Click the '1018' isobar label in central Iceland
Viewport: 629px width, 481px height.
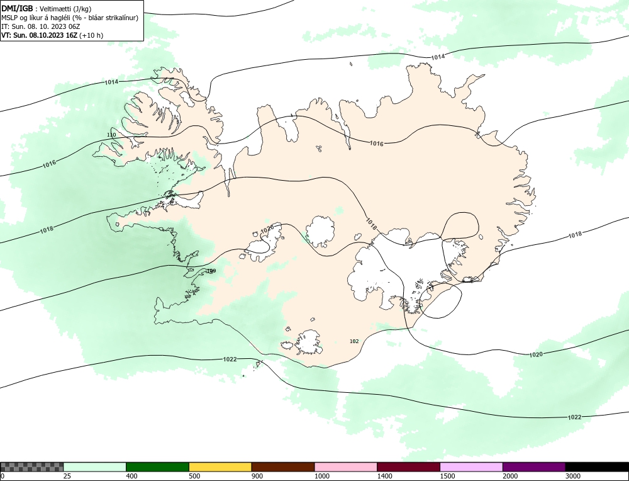tap(371, 224)
